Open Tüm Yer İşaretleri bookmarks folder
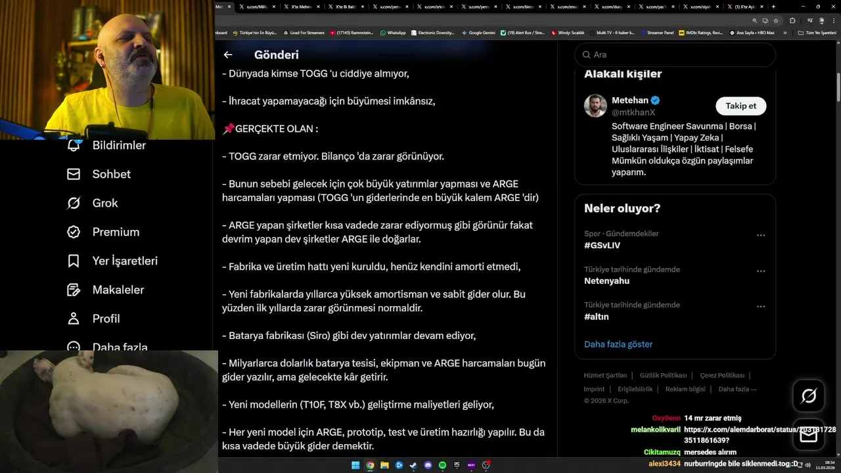Viewport: 841px width, 473px height. click(817, 32)
